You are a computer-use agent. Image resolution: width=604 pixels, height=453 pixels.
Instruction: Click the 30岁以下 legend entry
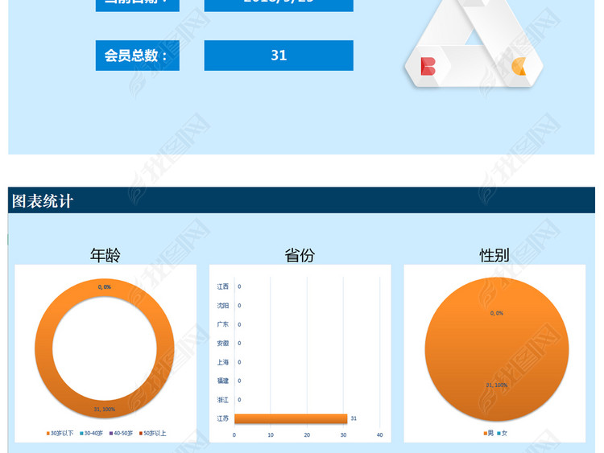pos(60,434)
